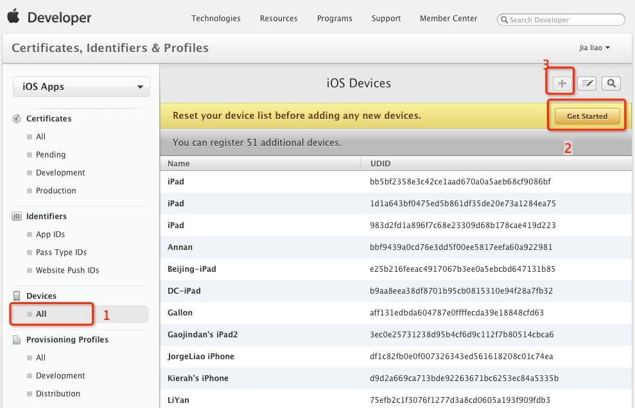635x408 pixels.
Task: Select the iPad row with UDID 983d2fd1a…
Action: (396, 226)
